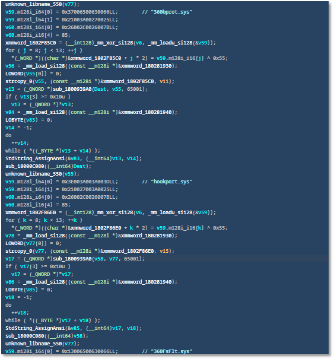The width and height of the screenshot is (334, 359).
Task: Open strcopy_0 call that uses v15
Action: (x=19, y=251)
